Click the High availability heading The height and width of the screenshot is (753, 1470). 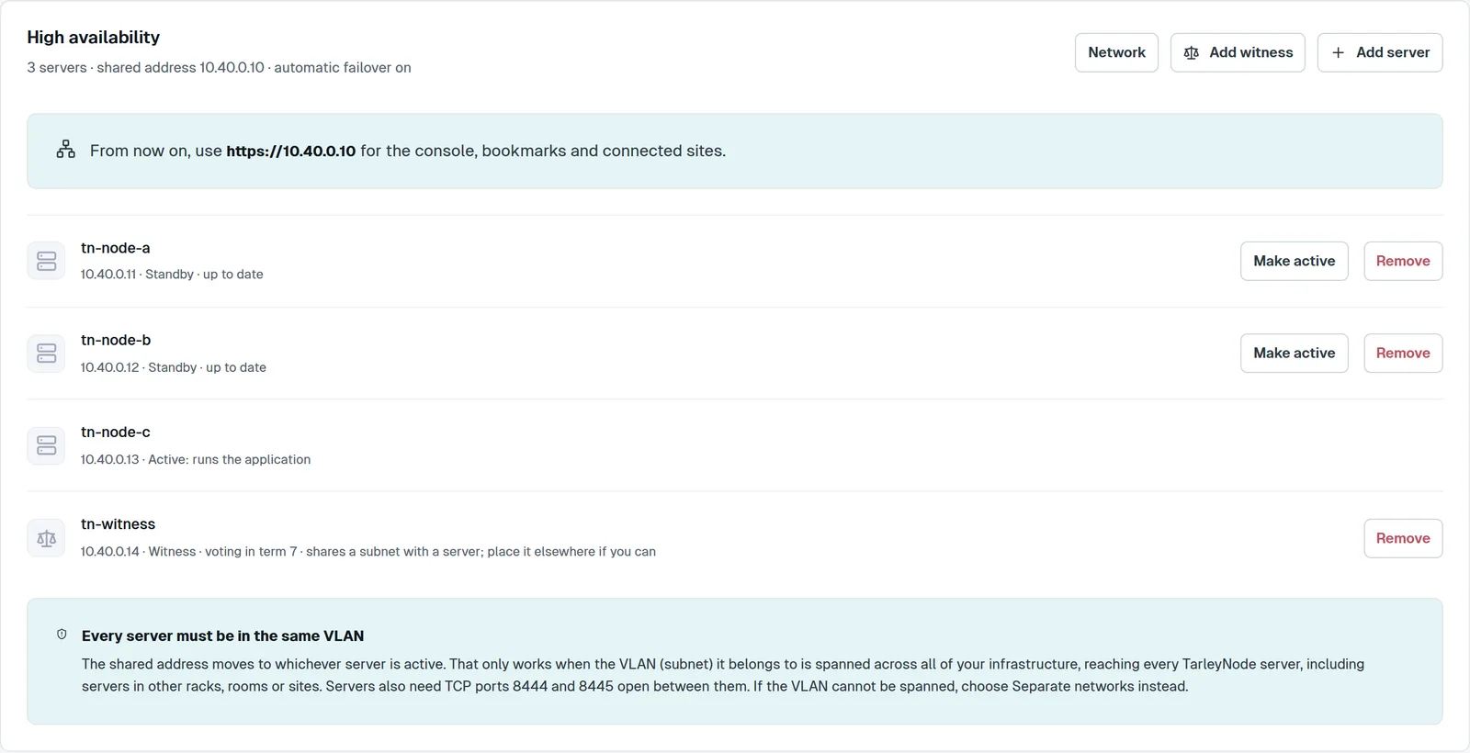click(94, 37)
